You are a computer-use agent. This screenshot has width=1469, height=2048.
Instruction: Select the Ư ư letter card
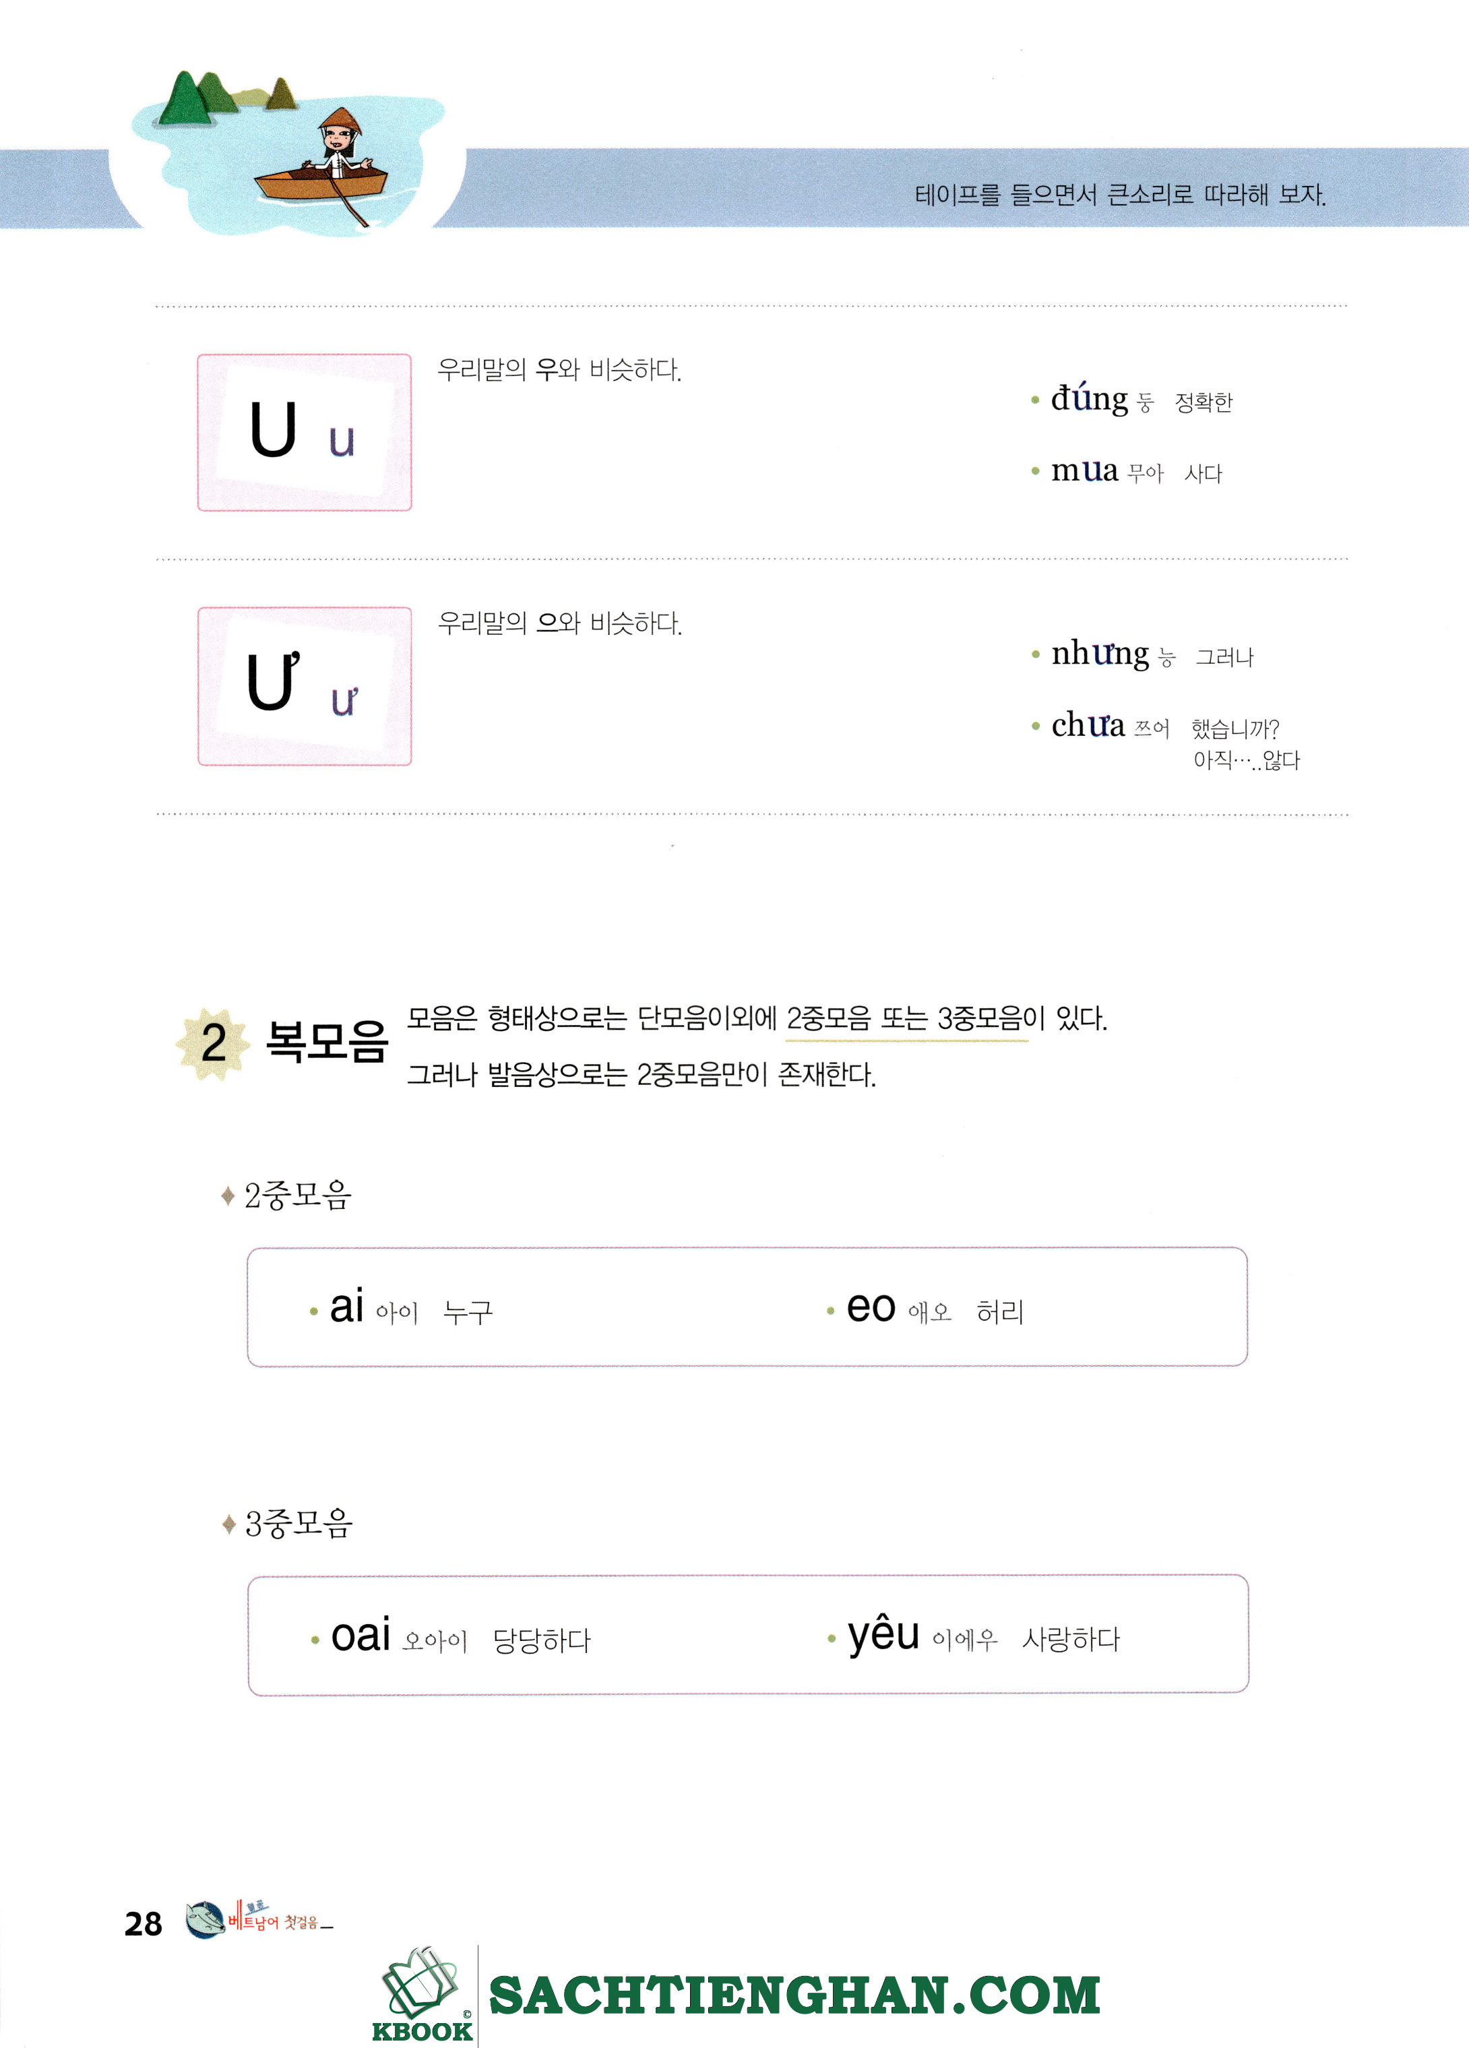(x=305, y=686)
